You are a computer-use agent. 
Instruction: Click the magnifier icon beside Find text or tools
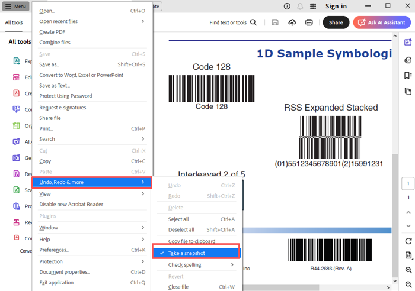(254, 22)
